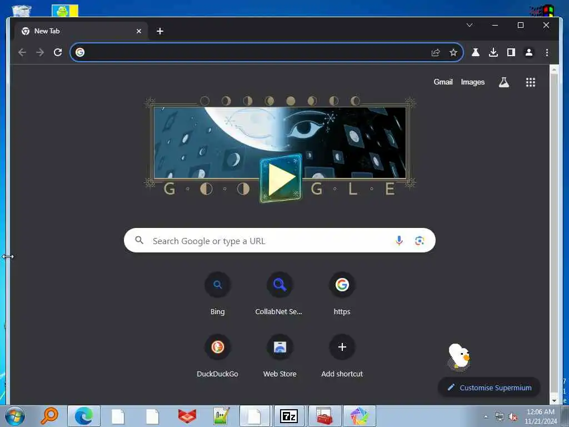Screen dimensions: 569x427
Task: Reload the current page
Action: pyautogui.click(x=58, y=52)
